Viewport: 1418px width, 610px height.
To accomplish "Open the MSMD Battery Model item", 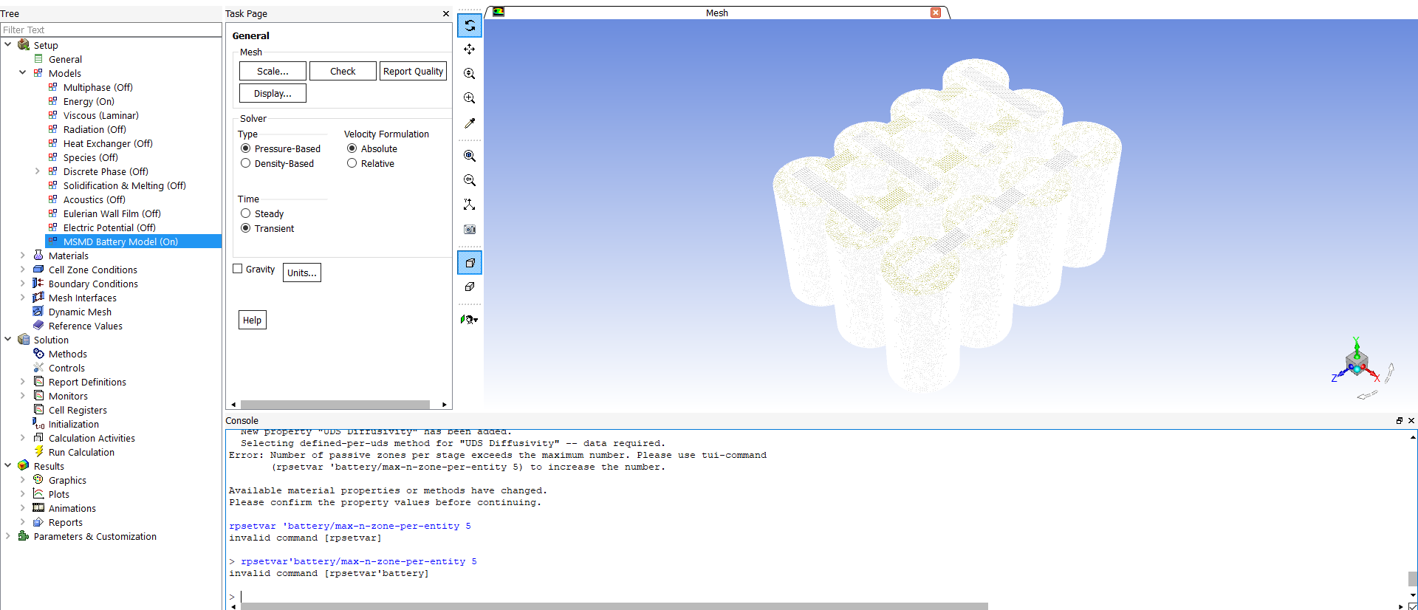I will [120, 241].
